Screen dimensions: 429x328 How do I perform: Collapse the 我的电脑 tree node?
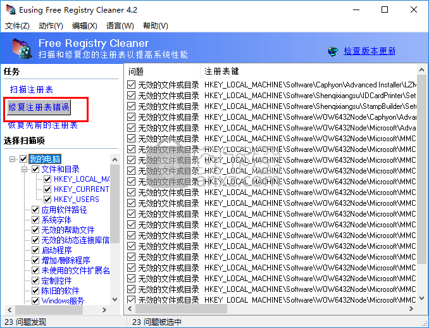tap(12, 159)
